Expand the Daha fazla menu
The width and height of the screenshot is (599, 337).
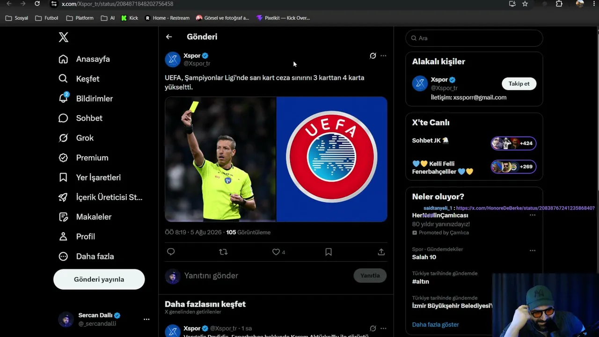pyautogui.click(x=86, y=256)
